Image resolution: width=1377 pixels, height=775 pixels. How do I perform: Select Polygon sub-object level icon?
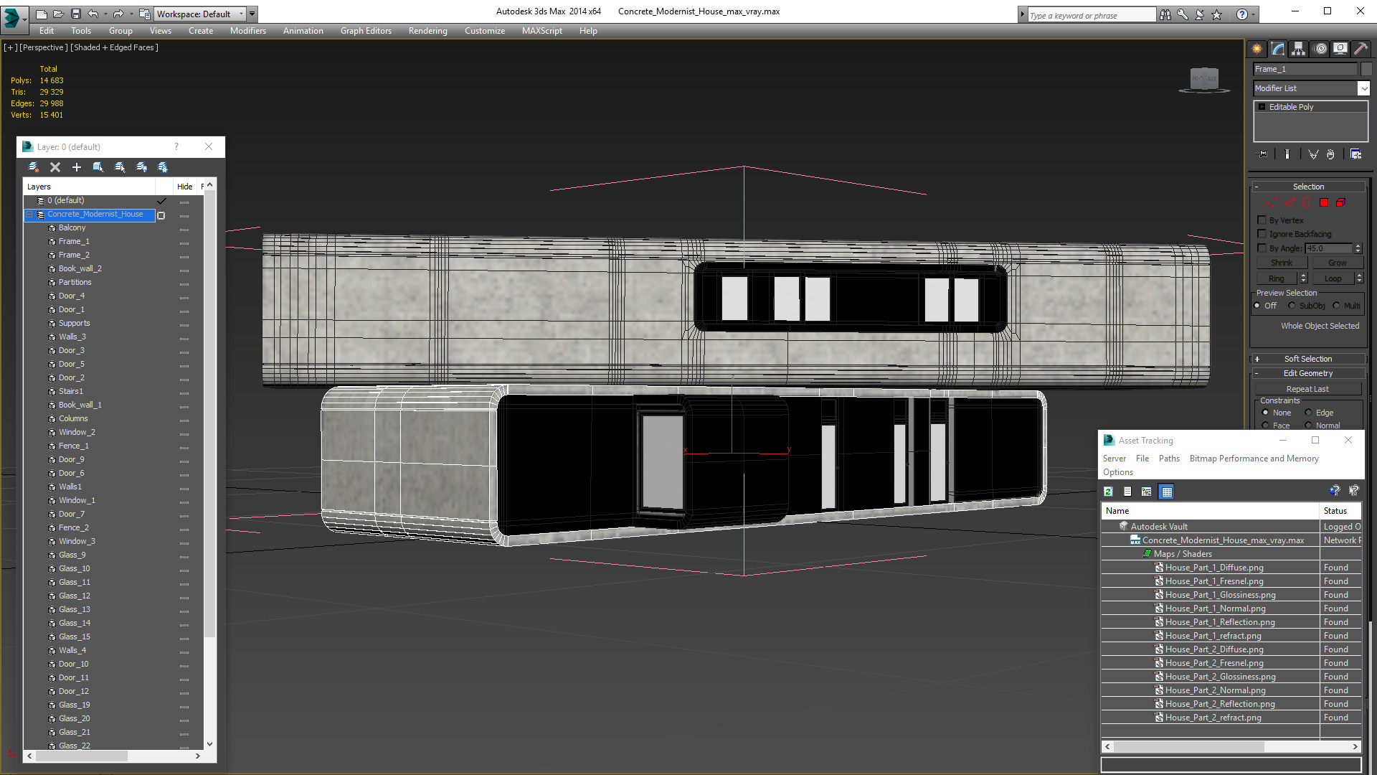pos(1324,203)
